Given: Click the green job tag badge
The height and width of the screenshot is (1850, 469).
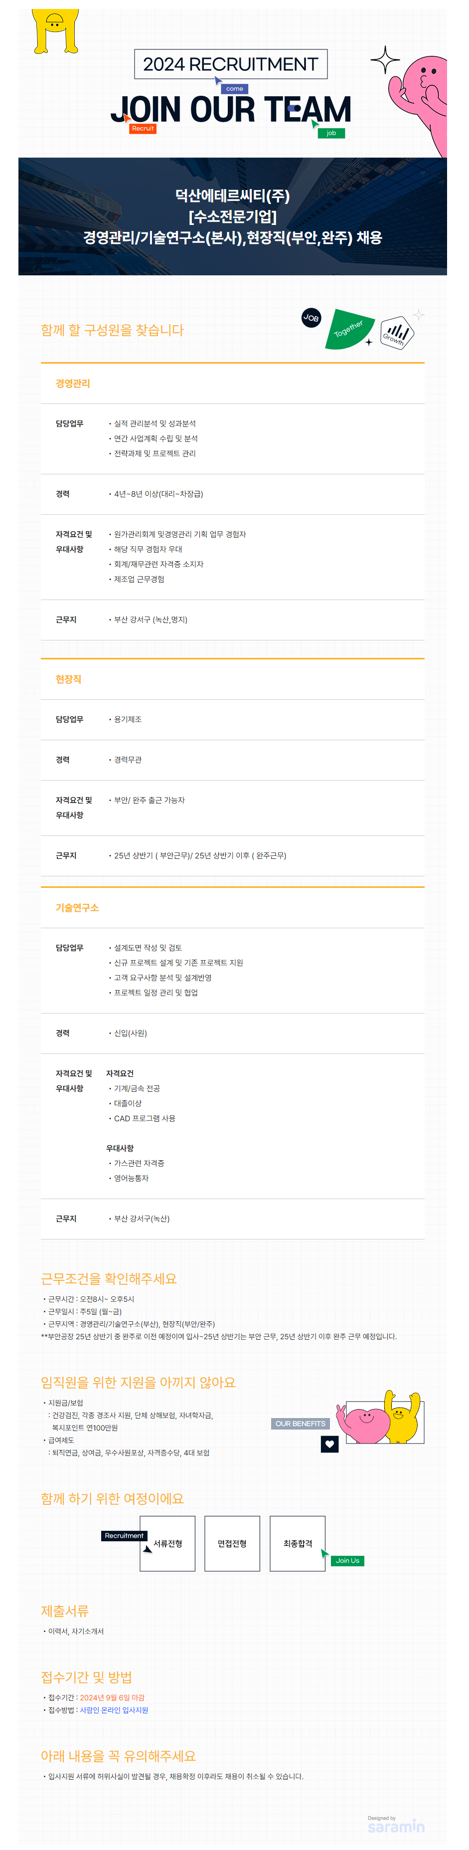Looking at the screenshot, I should coord(330,133).
